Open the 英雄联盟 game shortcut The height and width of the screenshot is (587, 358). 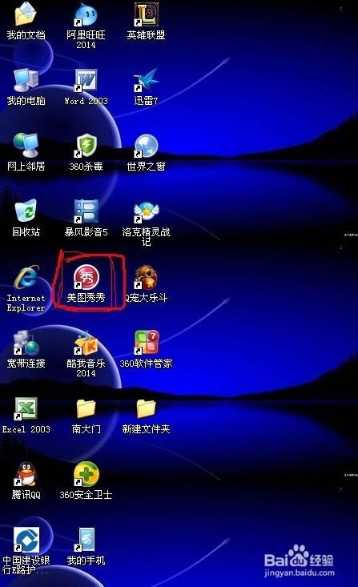146,15
